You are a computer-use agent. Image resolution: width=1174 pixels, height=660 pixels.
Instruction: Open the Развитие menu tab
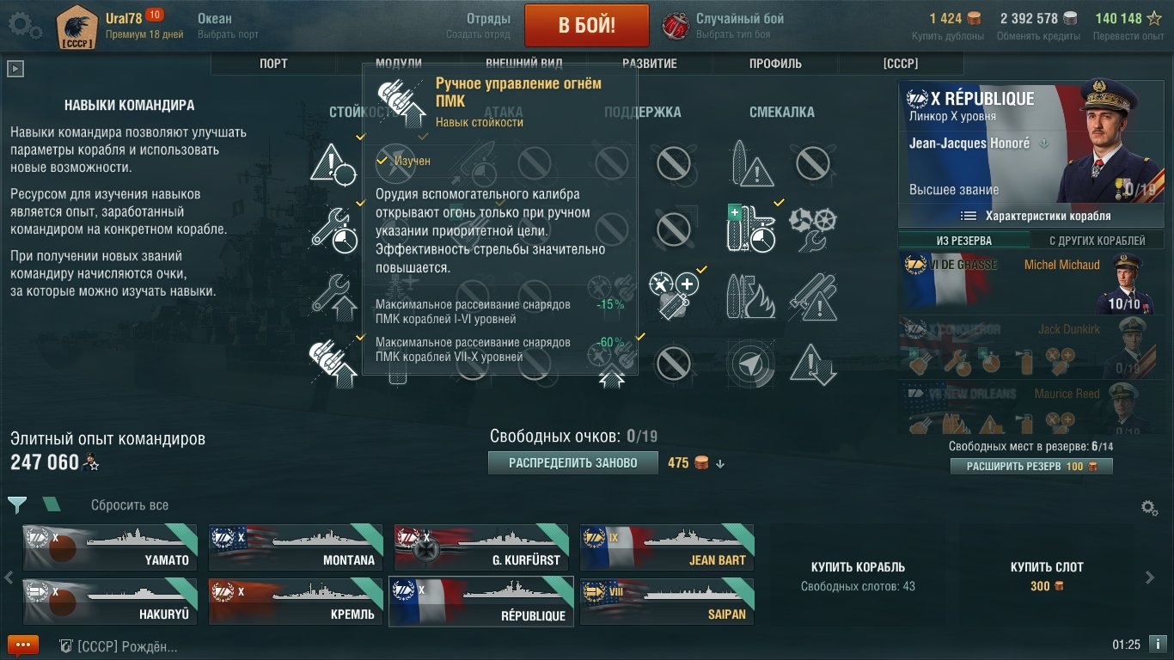click(x=650, y=64)
